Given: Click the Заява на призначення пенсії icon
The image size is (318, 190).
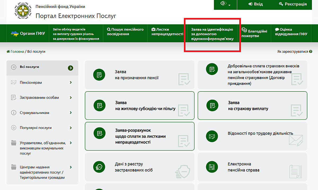Looking at the screenshot, I should click(99, 75).
